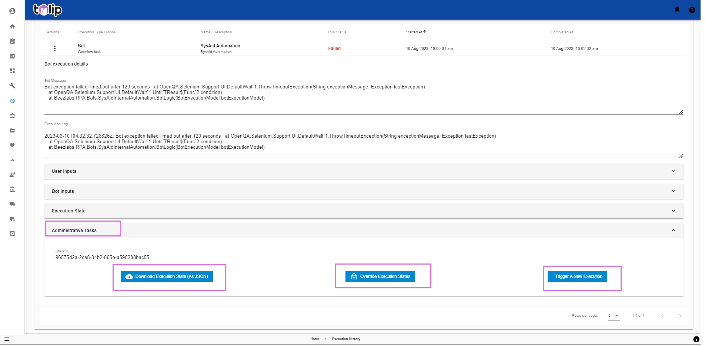
Task: Click Override Execution Status button
Action: [380, 276]
